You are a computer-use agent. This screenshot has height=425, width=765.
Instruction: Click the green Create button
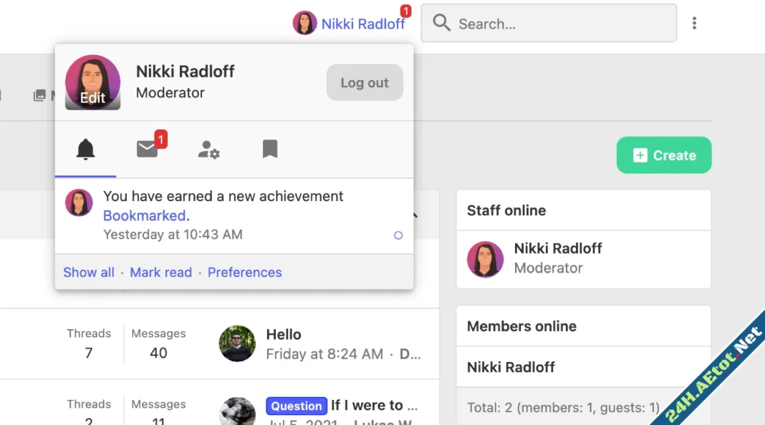click(x=663, y=155)
